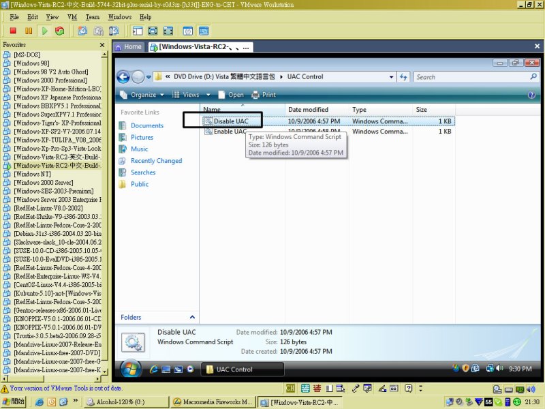The width and height of the screenshot is (545, 409).
Task: Switch to the Home tab
Action: [x=129, y=47]
